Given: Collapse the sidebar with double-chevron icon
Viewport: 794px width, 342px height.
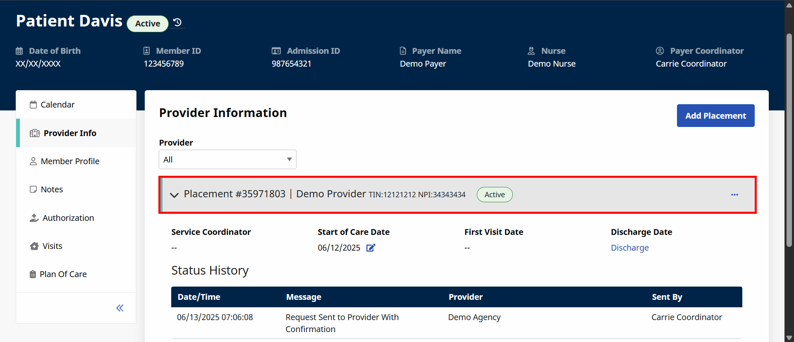Looking at the screenshot, I should [x=120, y=308].
